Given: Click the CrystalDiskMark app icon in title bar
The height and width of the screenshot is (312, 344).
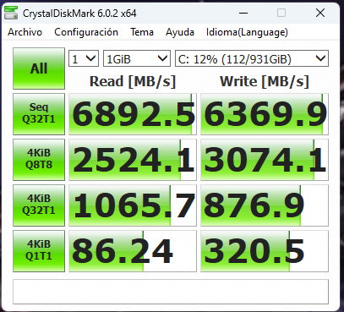Looking at the screenshot, I should point(11,14).
